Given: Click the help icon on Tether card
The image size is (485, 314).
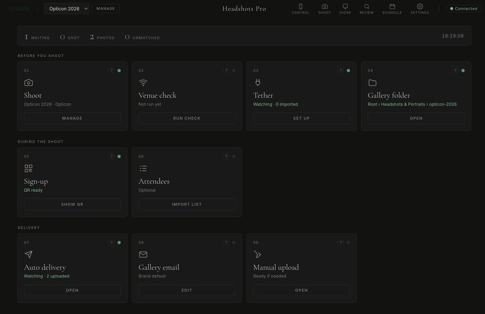Looking at the screenshot, I should (x=341, y=71).
